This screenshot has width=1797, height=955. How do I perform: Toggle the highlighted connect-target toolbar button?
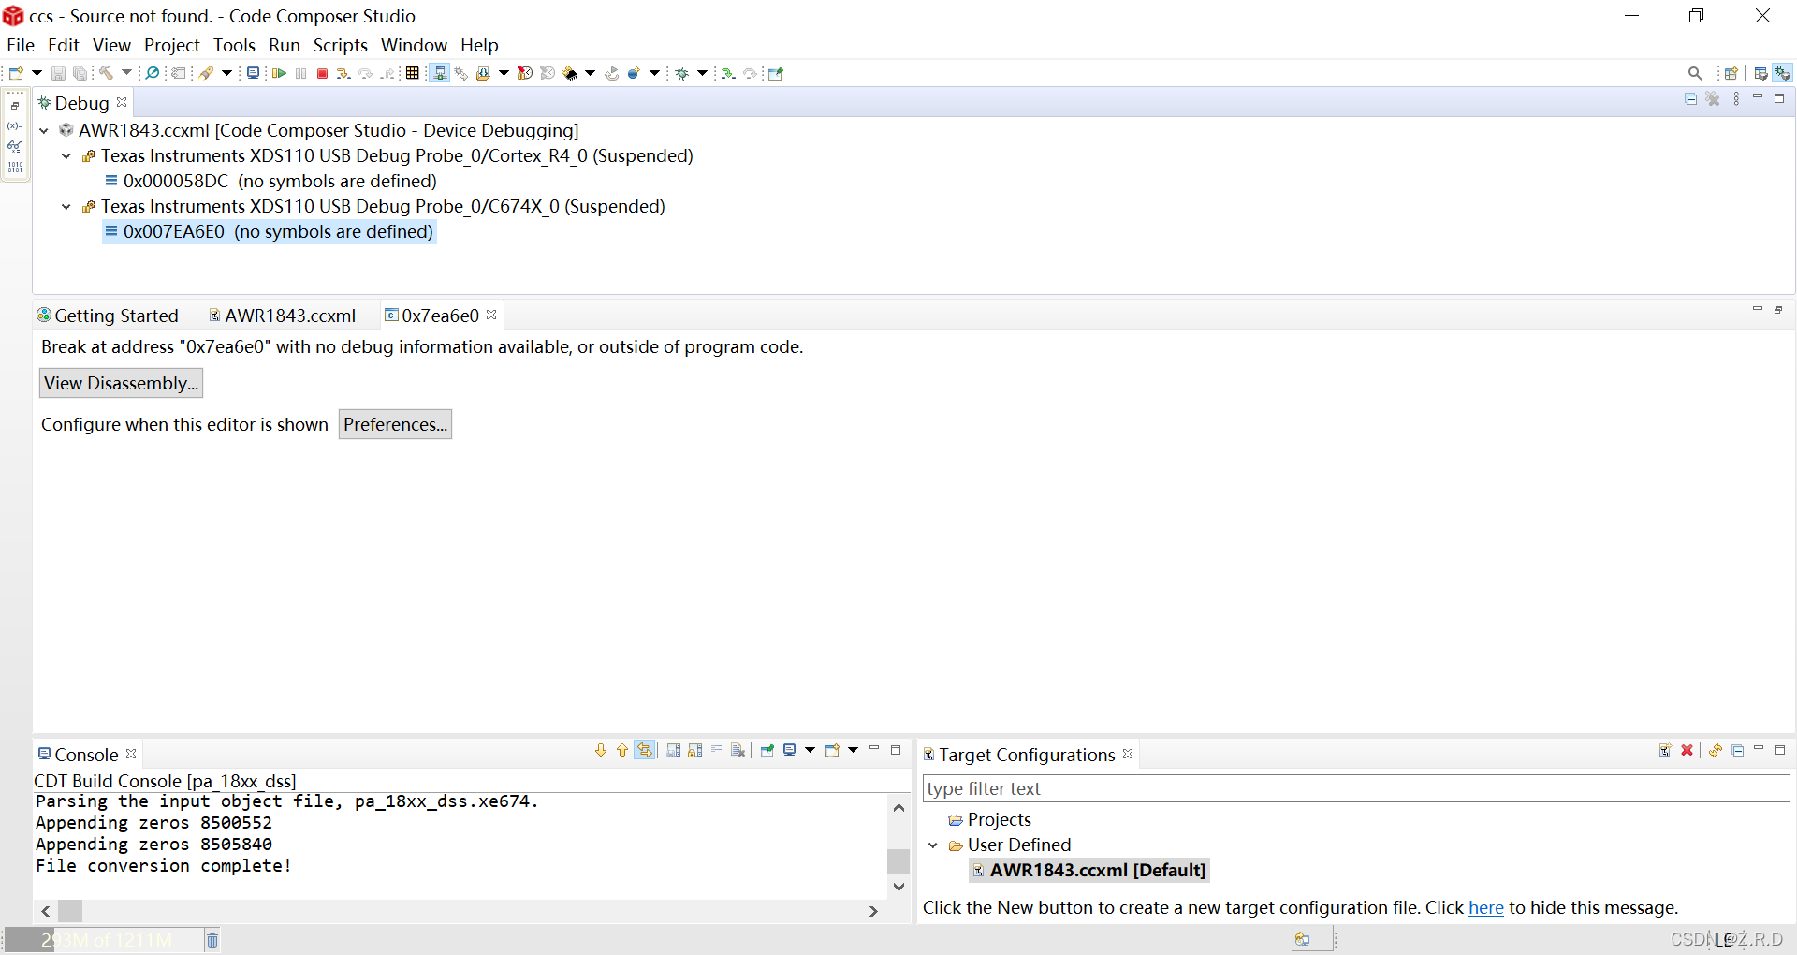point(439,73)
